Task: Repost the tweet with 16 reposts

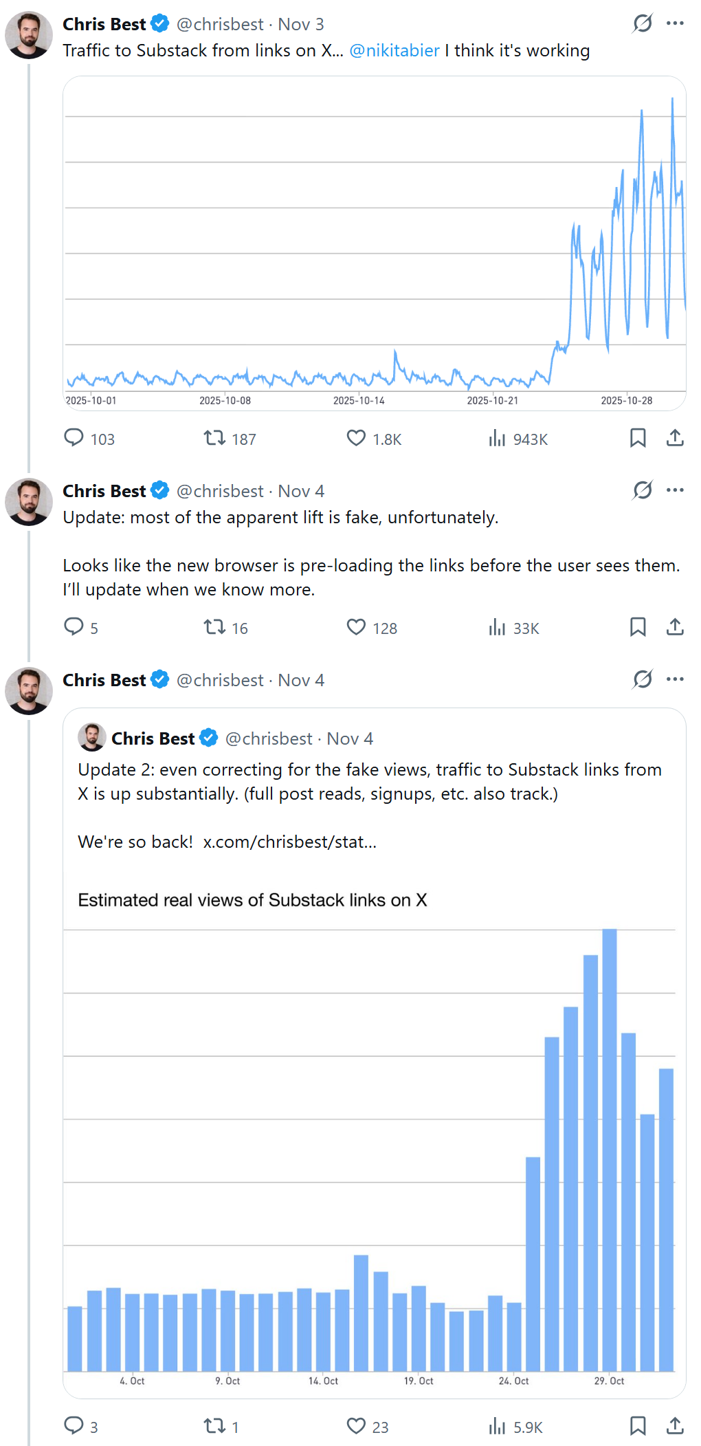Action: tap(214, 627)
